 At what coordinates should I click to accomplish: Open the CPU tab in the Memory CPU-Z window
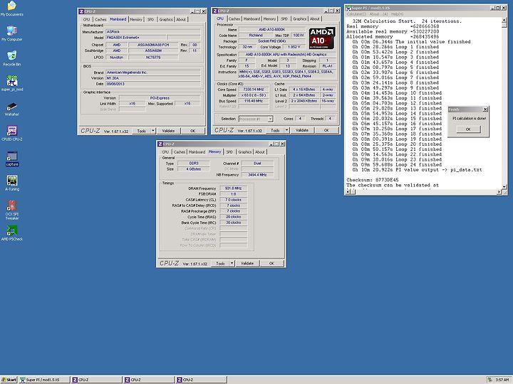(x=165, y=152)
